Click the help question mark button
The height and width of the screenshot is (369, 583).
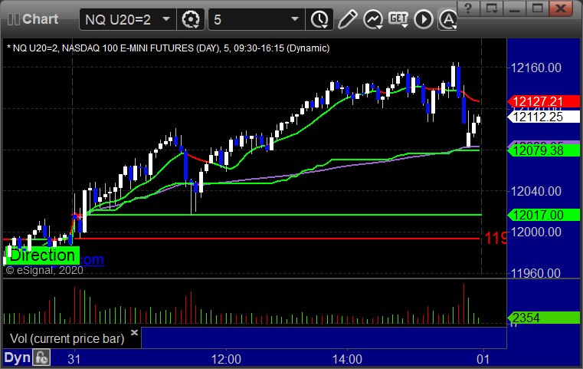pyautogui.click(x=468, y=8)
